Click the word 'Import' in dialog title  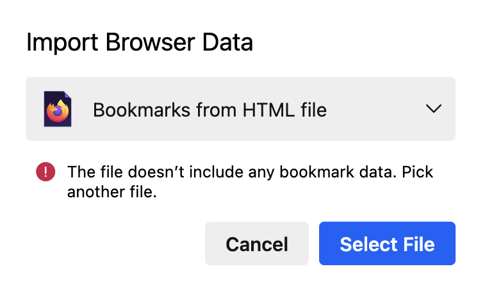pos(62,43)
